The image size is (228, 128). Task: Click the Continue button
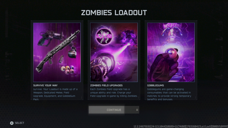[x=114, y=110]
